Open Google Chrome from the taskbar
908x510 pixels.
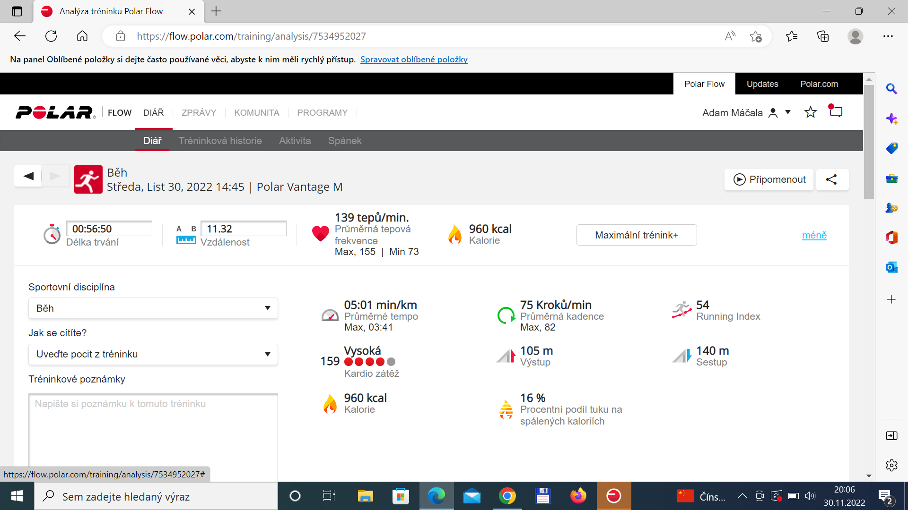[x=507, y=496]
